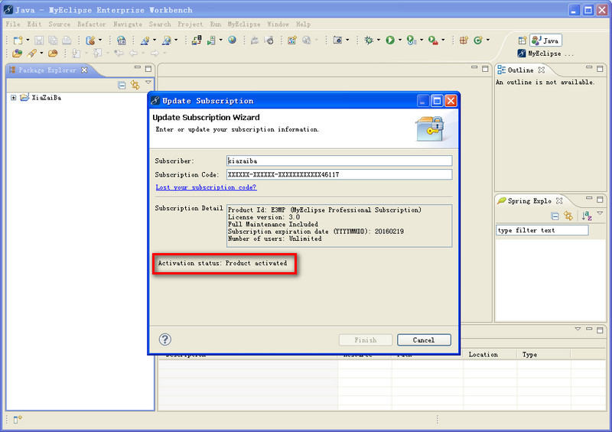
Task: Expand the camera capture dropdown arrow
Action: tap(347, 40)
